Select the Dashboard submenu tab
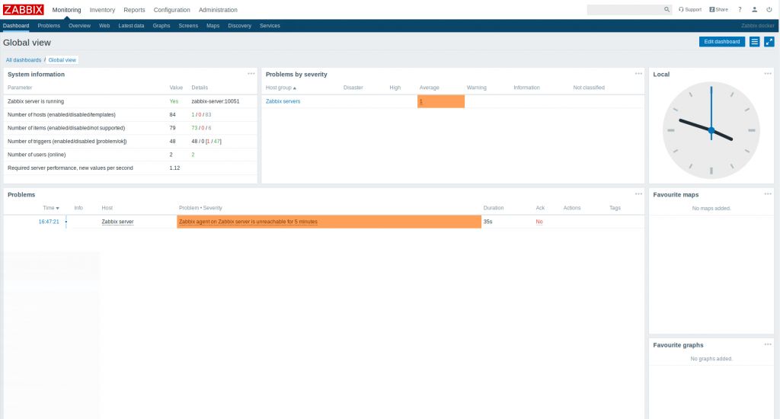This screenshot has width=780, height=419. click(16, 26)
